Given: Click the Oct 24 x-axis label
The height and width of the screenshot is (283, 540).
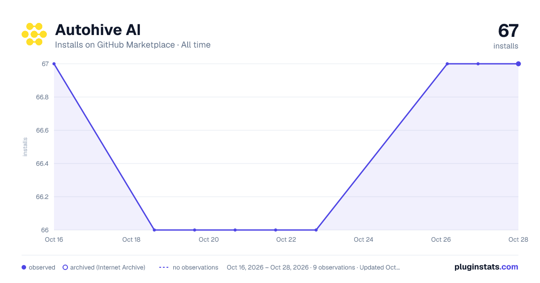Looking at the screenshot, I should tap(364, 239).
